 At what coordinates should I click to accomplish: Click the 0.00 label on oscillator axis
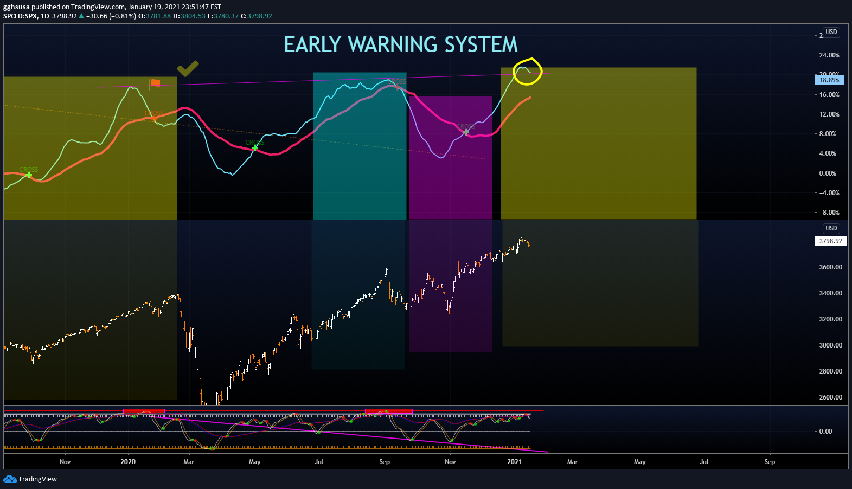click(825, 432)
